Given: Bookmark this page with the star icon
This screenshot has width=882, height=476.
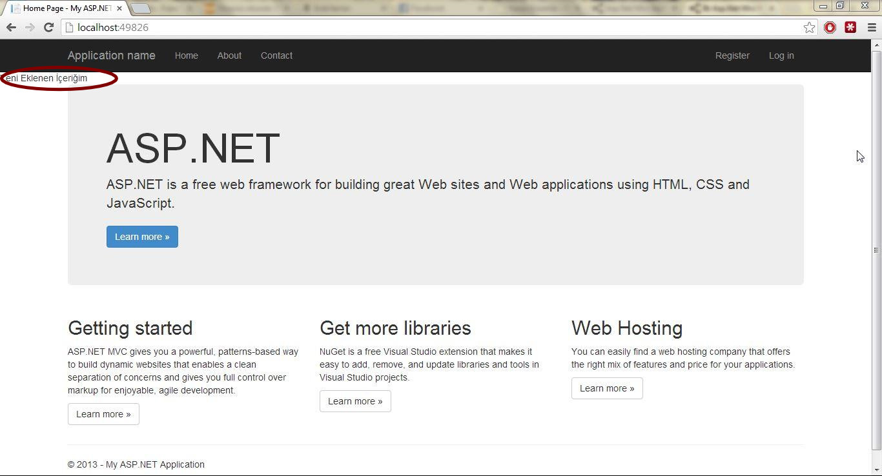Looking at the screenshot, I should (809, 27).
